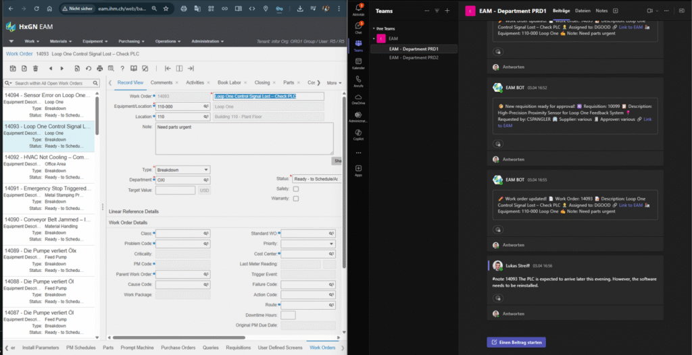Click the work order list vertical scrollbar
The height and width of the screenshot is (355, 692).
(x=97, y=115)
